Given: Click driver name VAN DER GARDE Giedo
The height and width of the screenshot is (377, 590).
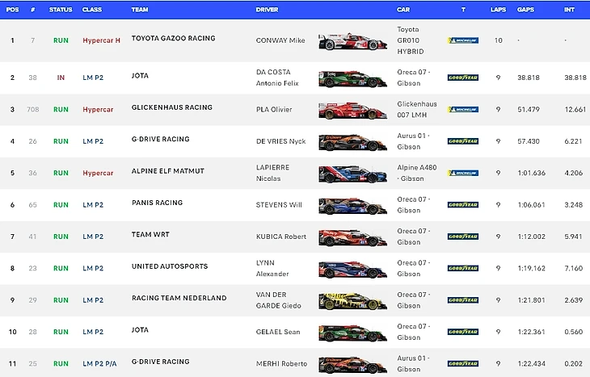Looking at the screenshot, I should point(279,300).
